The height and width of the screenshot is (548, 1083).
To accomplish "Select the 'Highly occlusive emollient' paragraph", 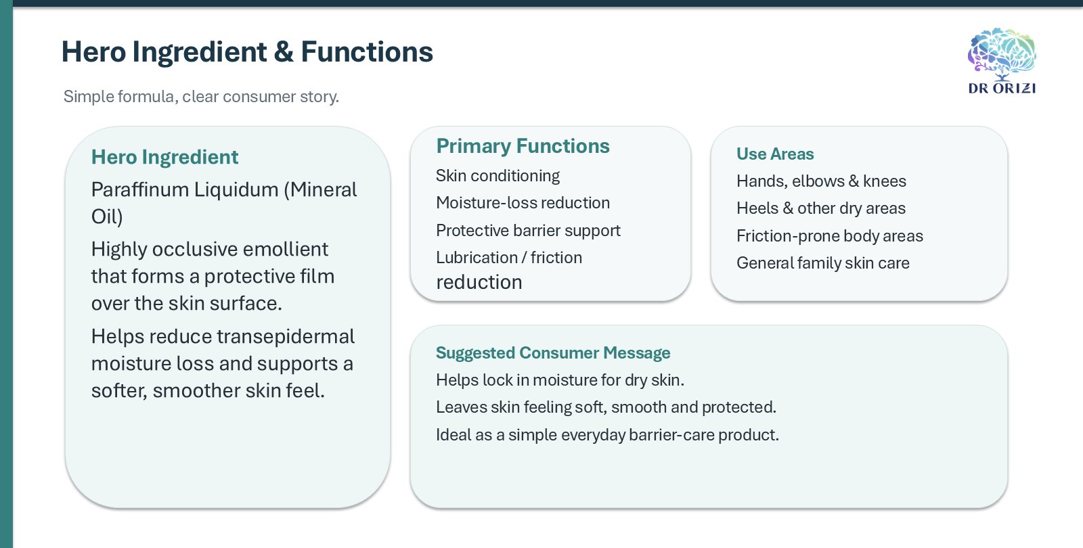I will click(213, 276).
